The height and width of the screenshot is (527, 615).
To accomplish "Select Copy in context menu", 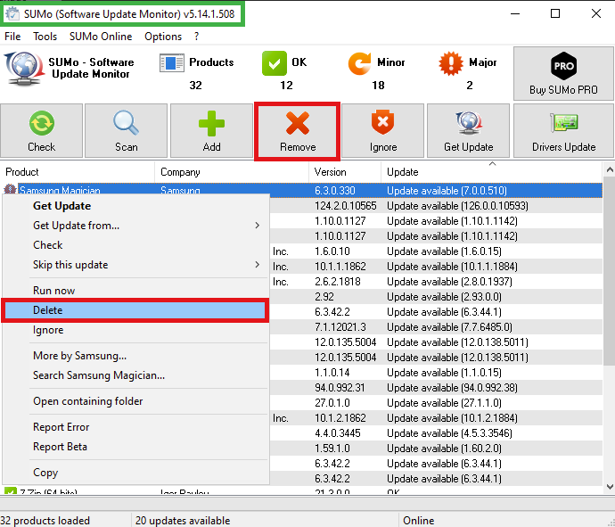I will coord(135,473).
